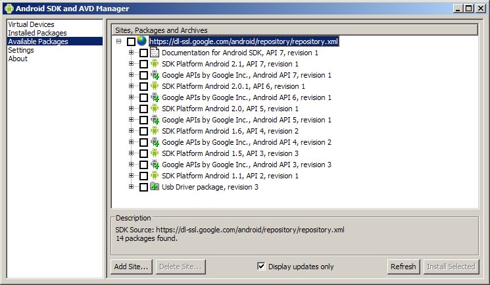Click the Android robot icon for SDK Platform Android 1.1
The image size is (490, 285).
click(x=155, y=176)
